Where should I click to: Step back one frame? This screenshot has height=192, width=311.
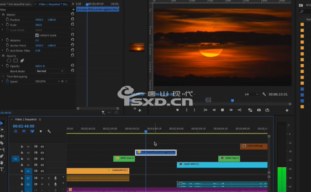coord(214,110)
